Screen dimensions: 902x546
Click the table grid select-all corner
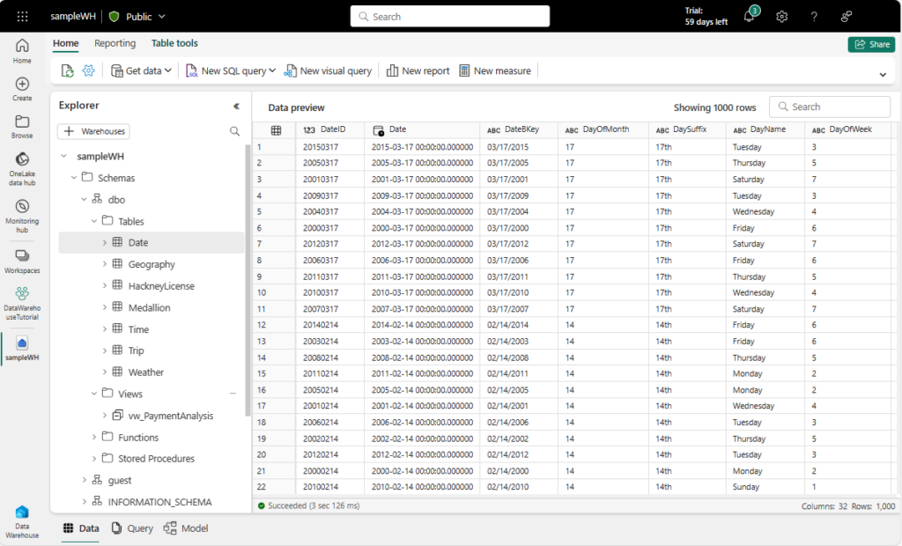point(276,130)
